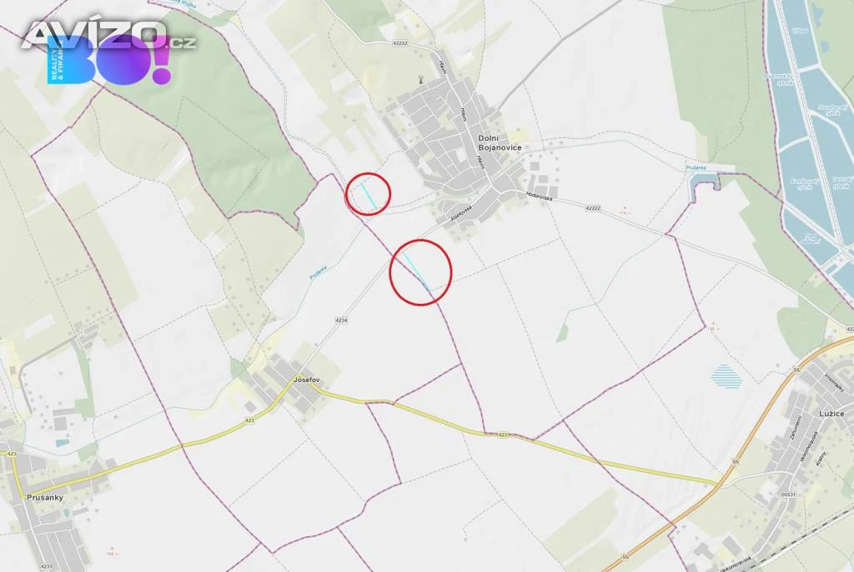Click the Hodonínská street label
This screenshot has height=572, width=854.
click(540, 196)
